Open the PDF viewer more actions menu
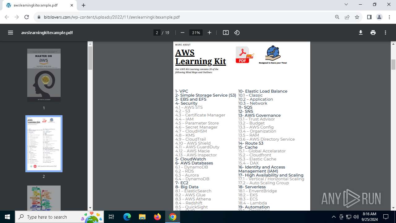Image resolution: width=396 pixels, height=223 pixels. 385,33
